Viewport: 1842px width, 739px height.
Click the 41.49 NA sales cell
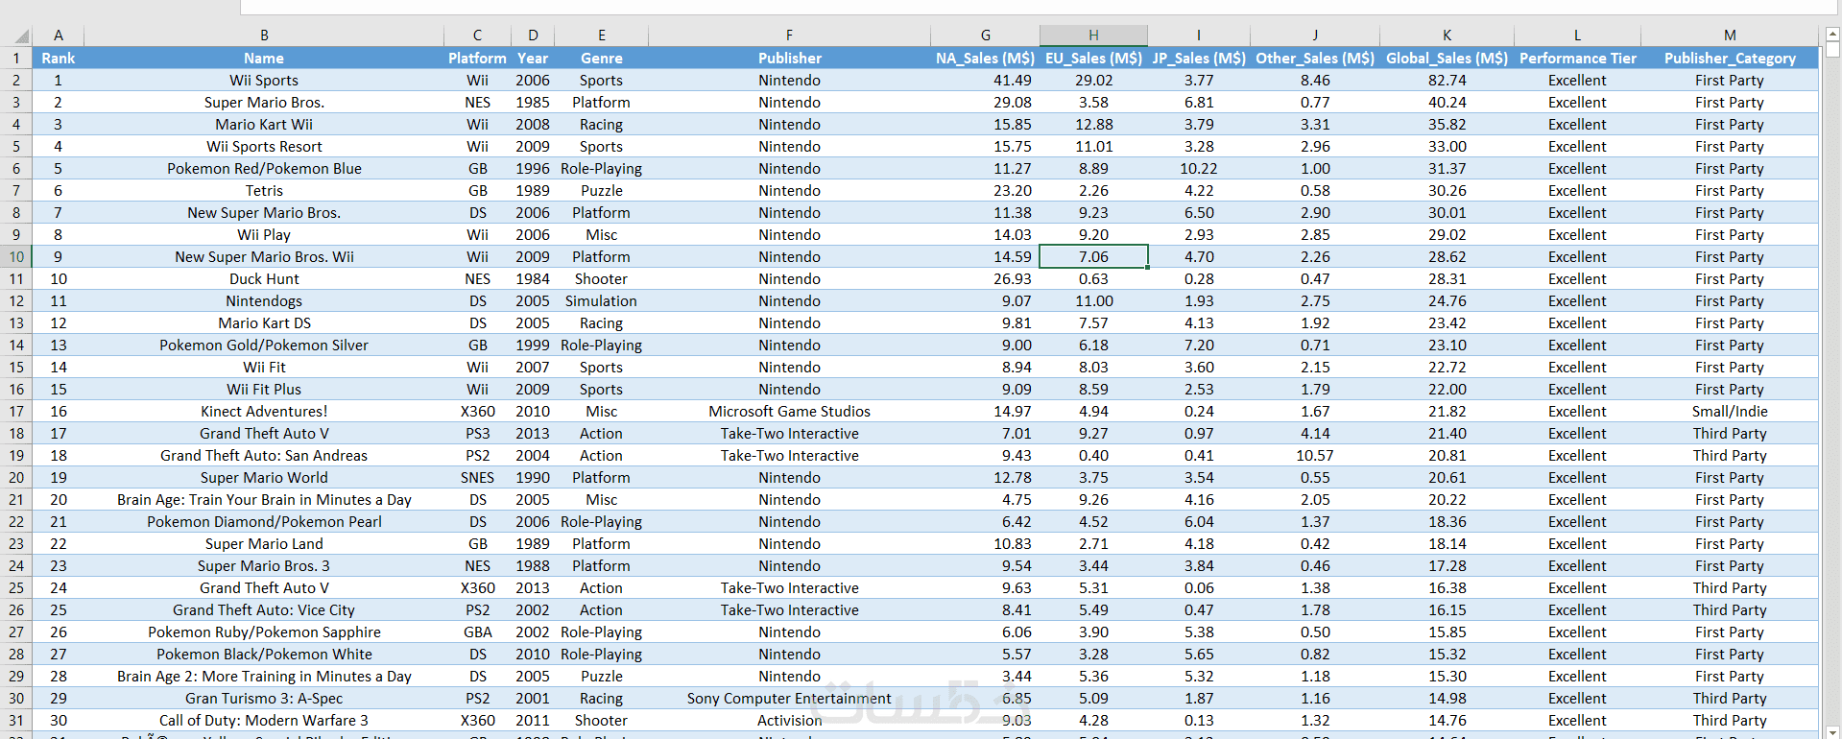(x=985, y=81)
